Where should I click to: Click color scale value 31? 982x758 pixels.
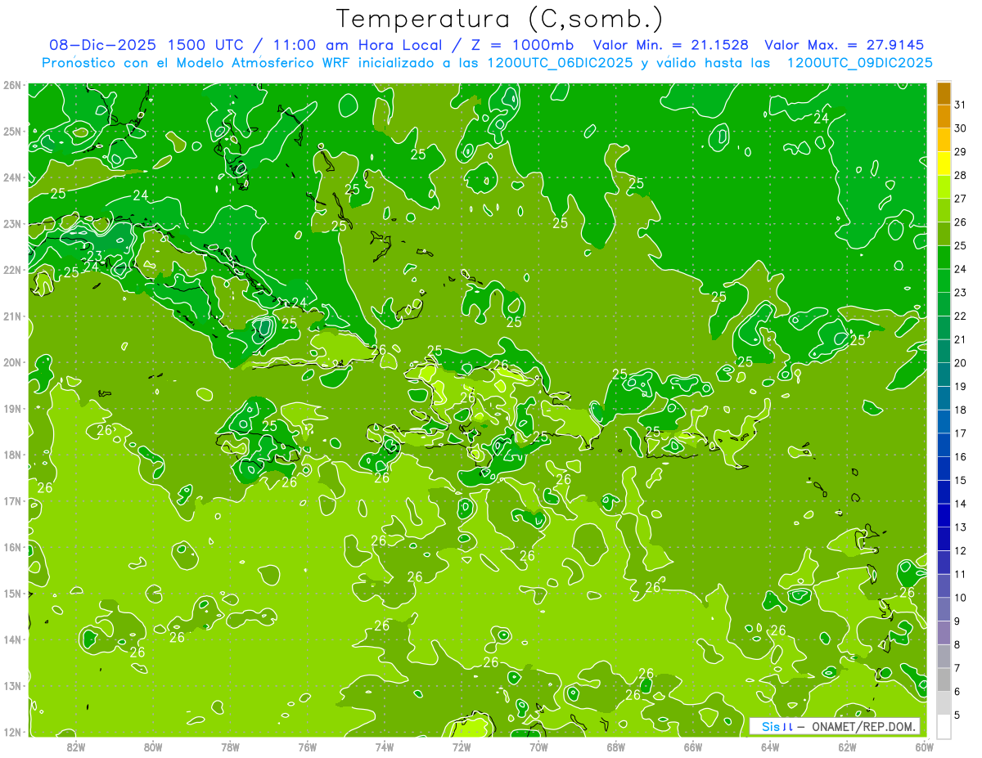[961, 105]
